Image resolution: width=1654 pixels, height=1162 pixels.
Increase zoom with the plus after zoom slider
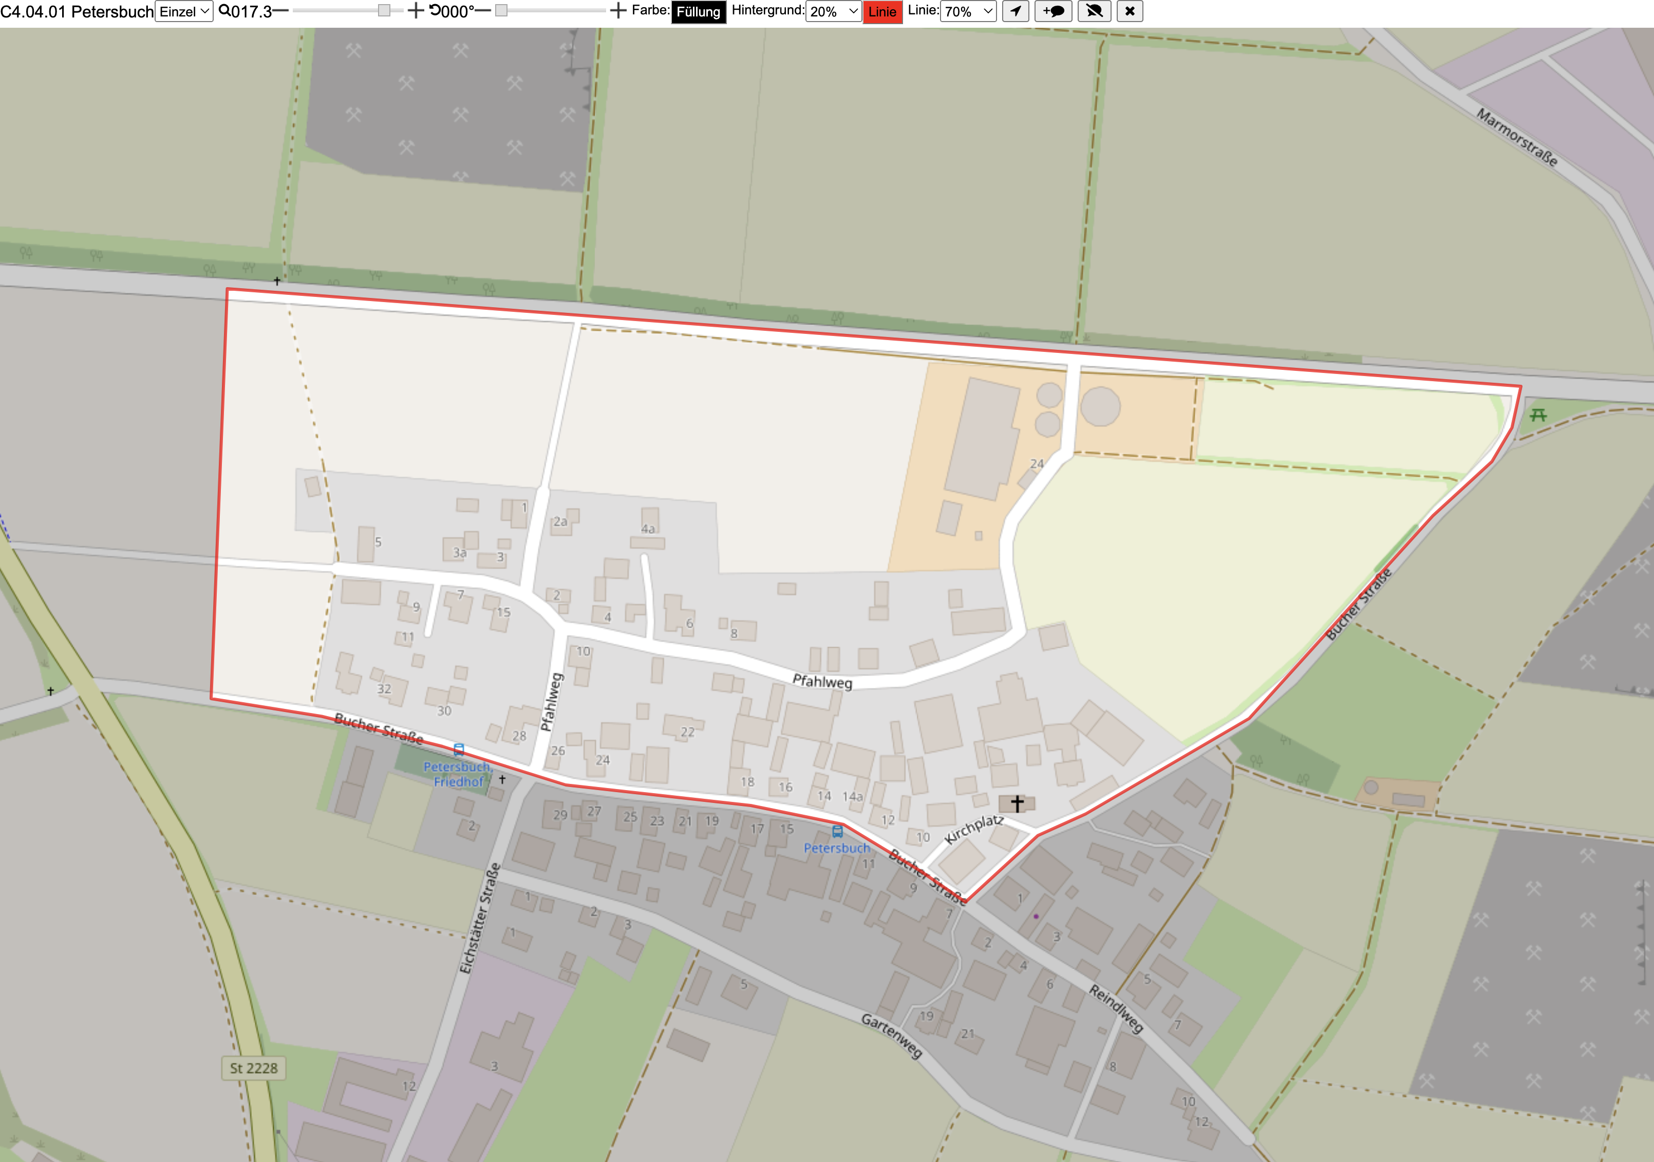tap(416, 11)
